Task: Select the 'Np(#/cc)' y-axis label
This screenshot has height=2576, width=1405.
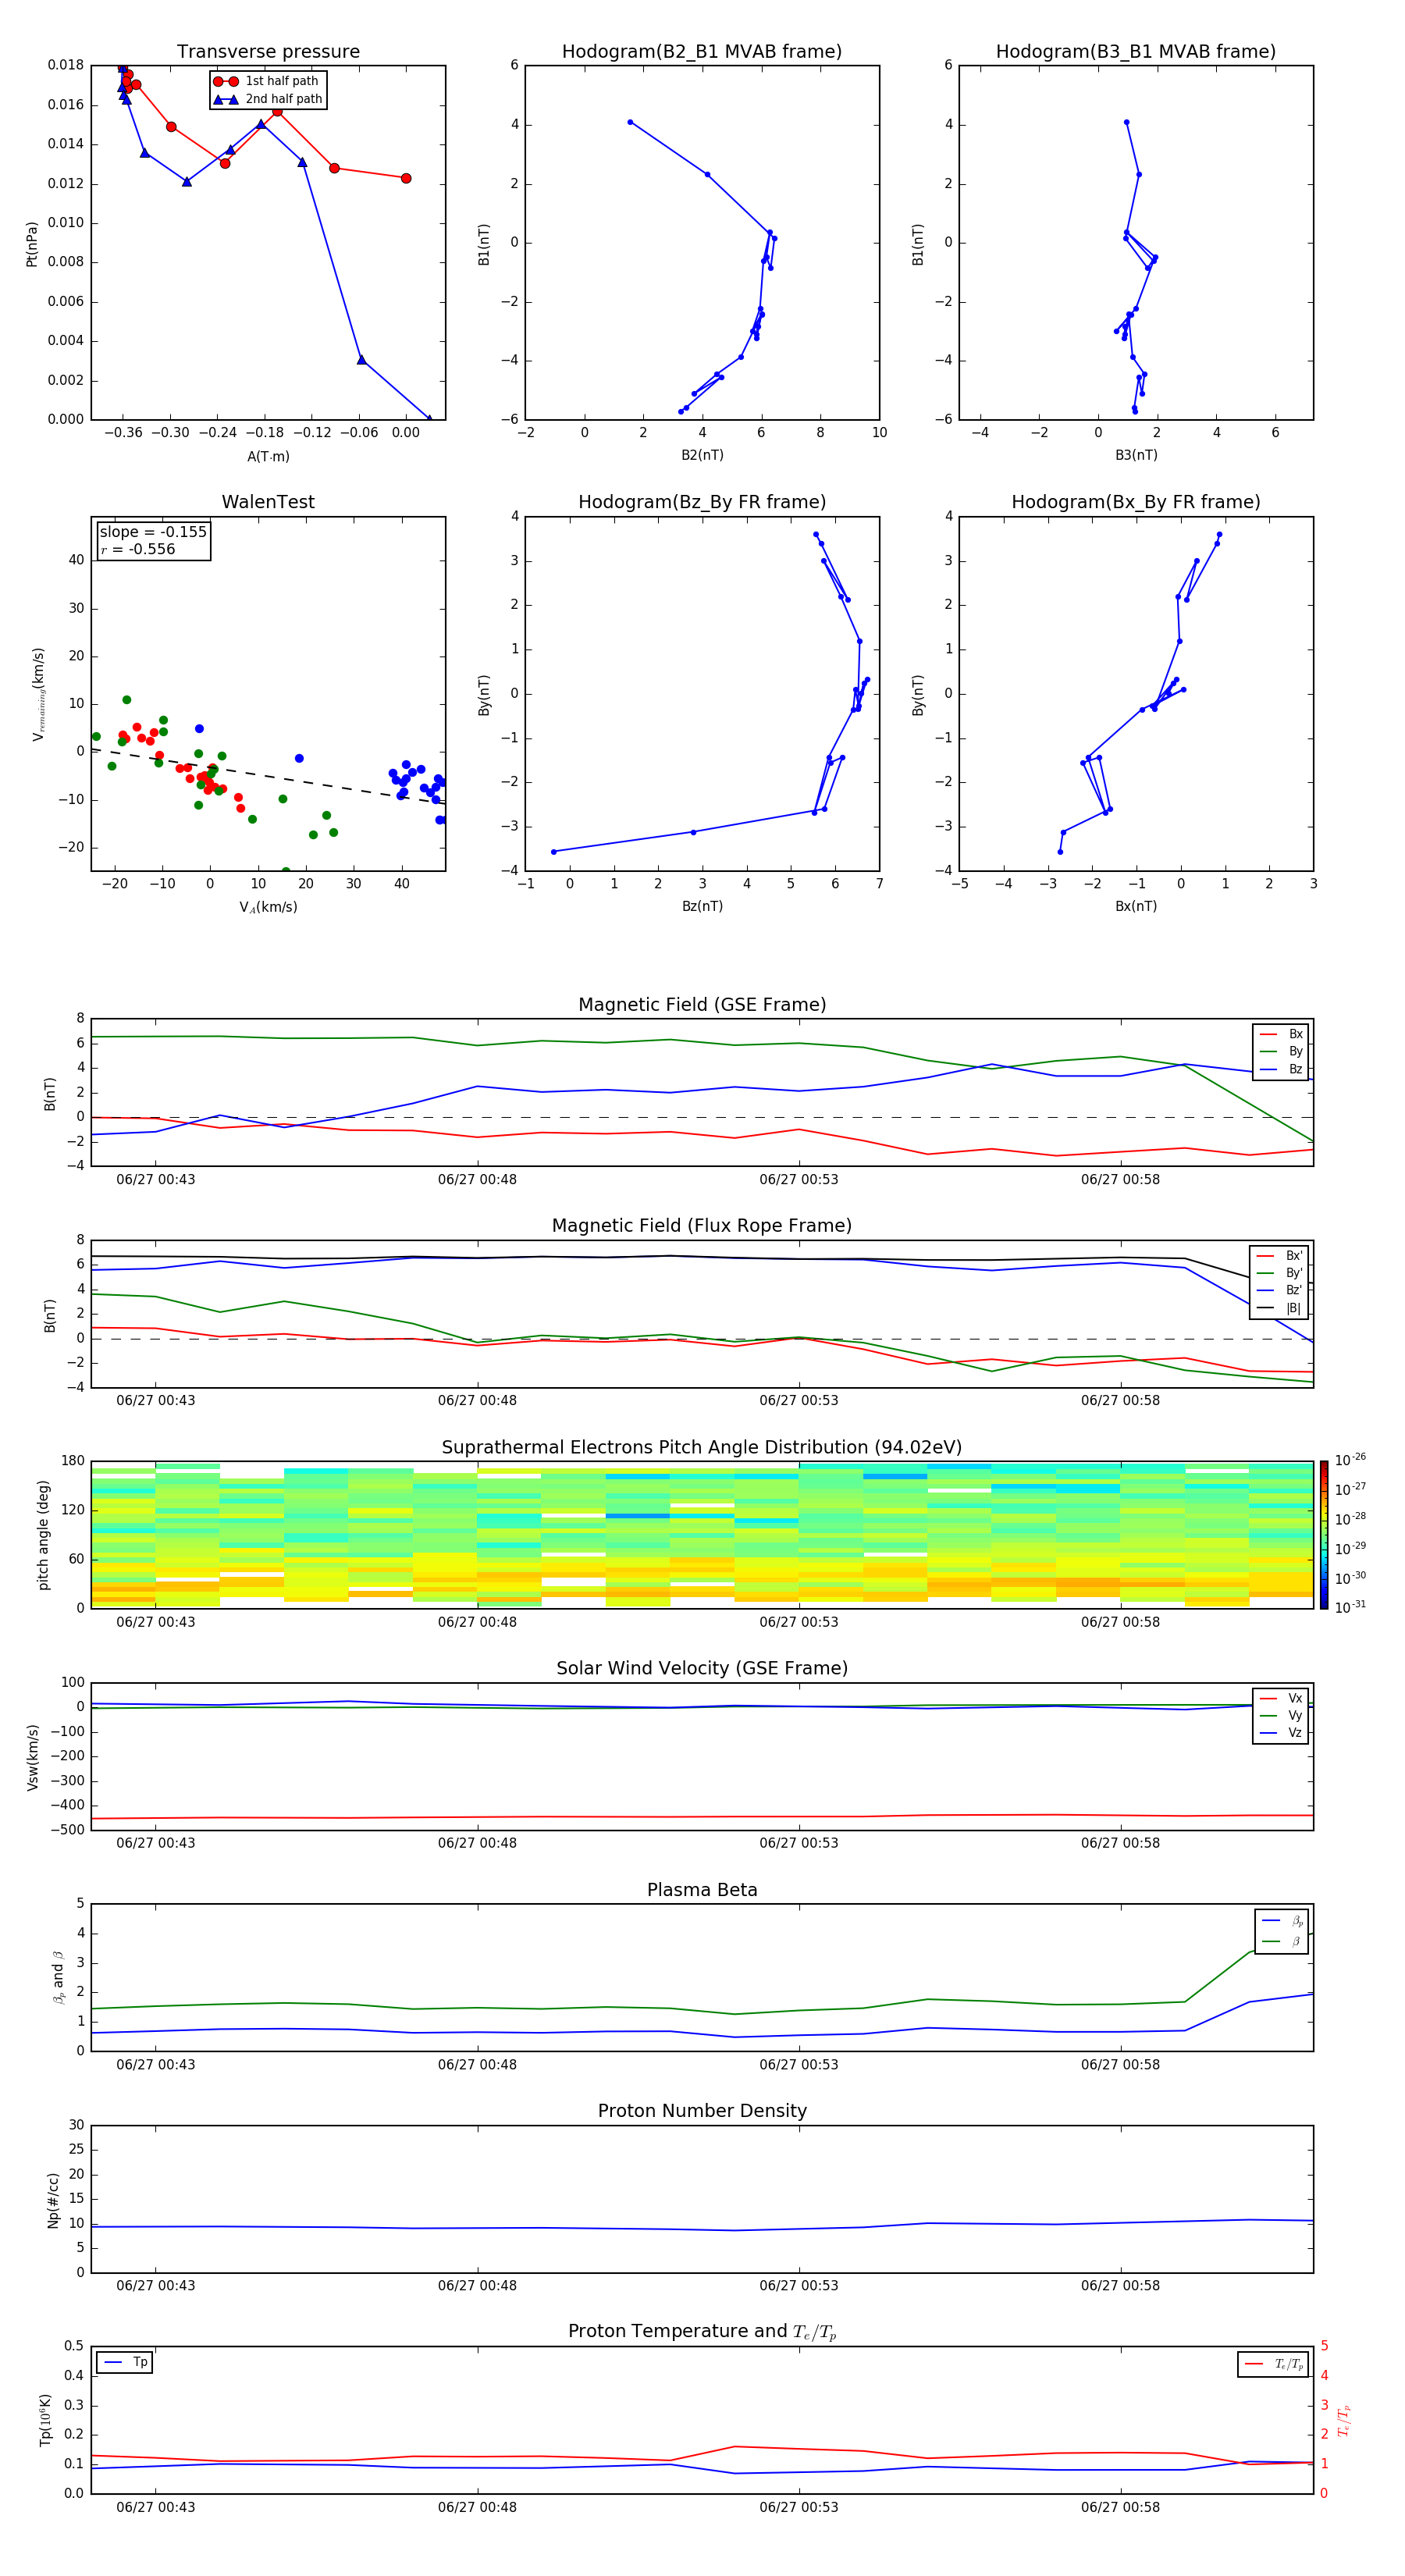Action: tap(53, 2199)
